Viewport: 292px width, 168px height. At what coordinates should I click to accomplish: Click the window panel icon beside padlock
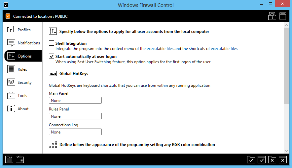(x=283, y=16)
